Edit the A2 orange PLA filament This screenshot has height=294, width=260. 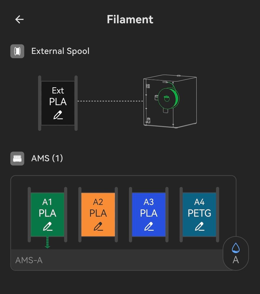[x=98, y=226]
